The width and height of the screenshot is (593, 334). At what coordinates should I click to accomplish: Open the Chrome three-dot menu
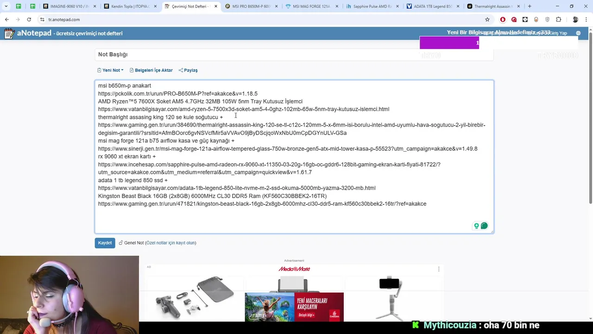[586, 19]
